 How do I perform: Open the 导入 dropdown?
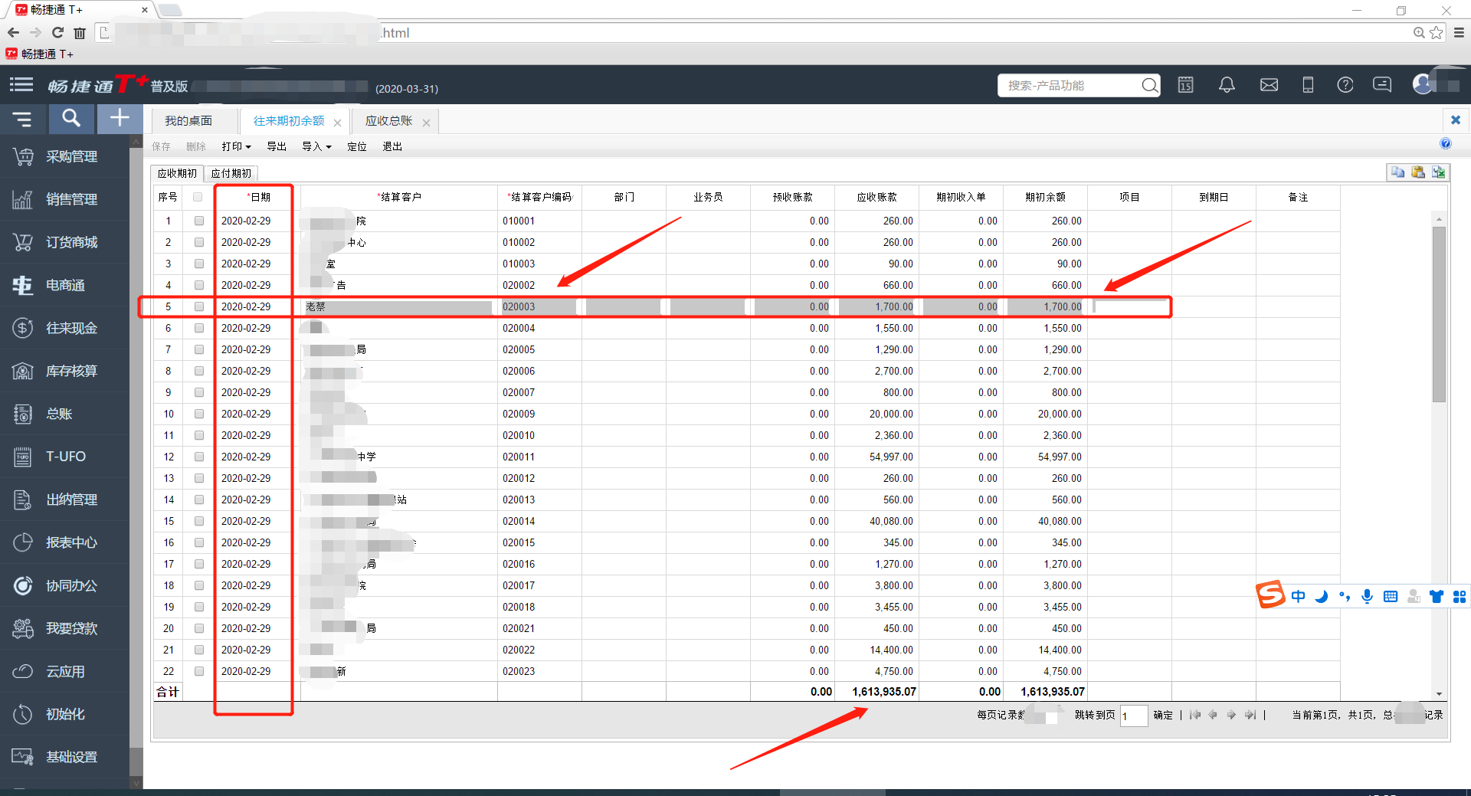pyautogui.click(x=316, y=146)
